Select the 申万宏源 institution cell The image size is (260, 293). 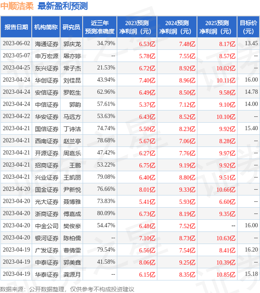(x=47, y=56)
